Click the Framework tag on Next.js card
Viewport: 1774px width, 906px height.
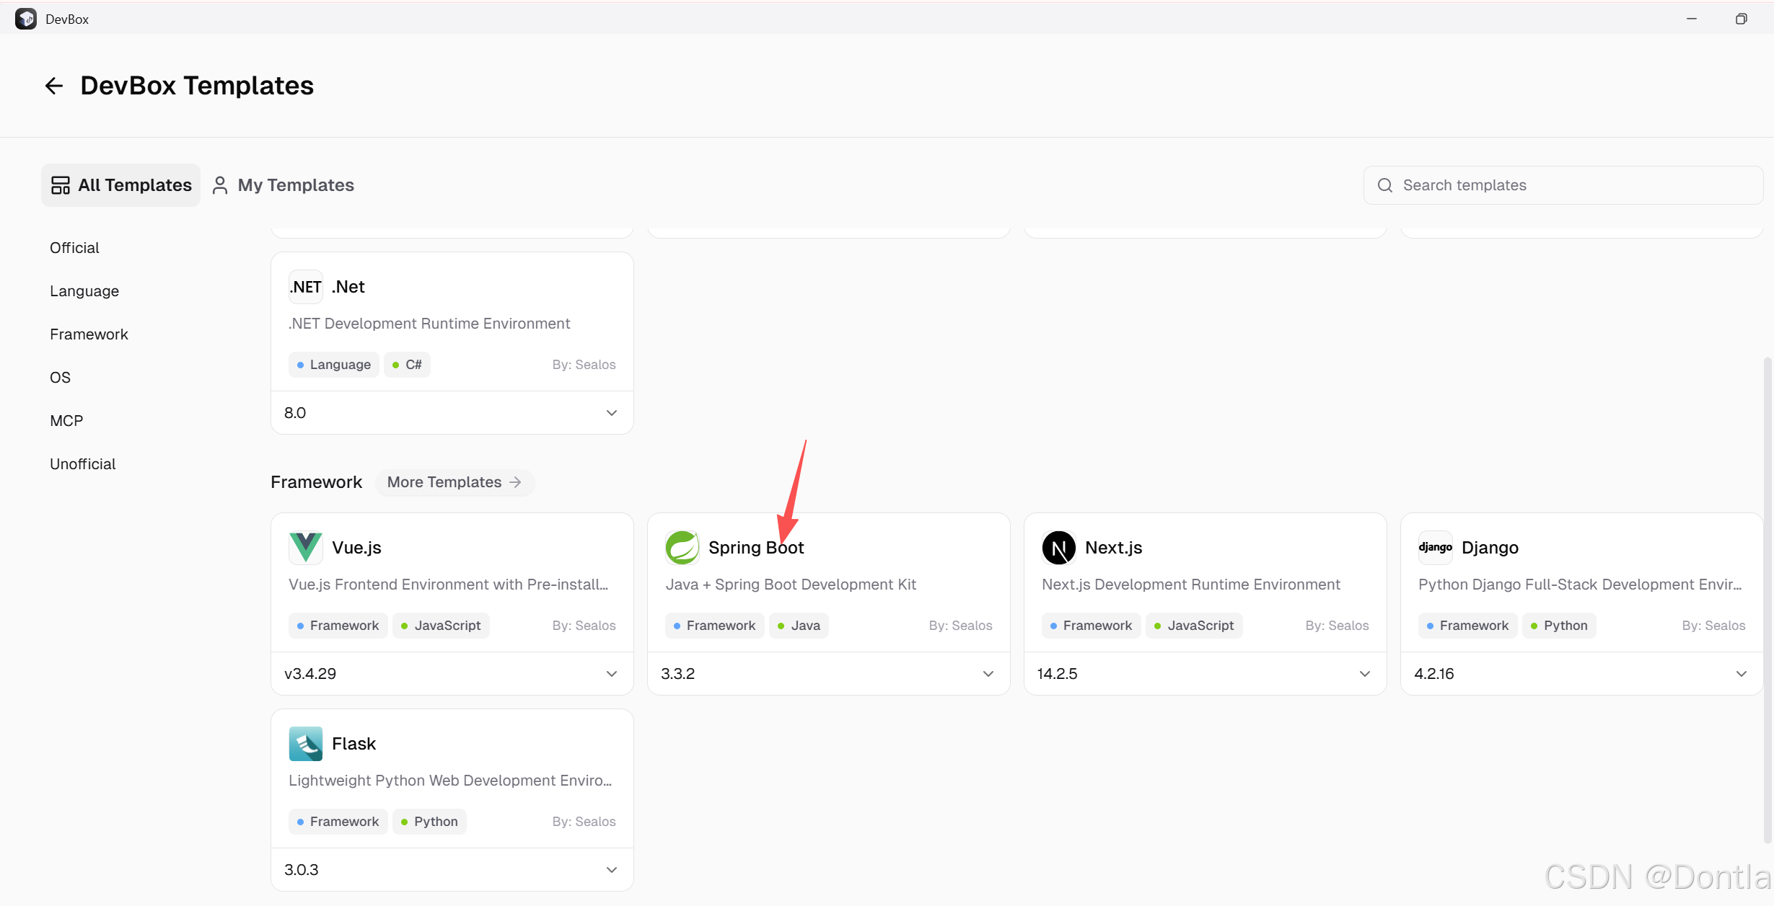click(x=1092, y=626)
